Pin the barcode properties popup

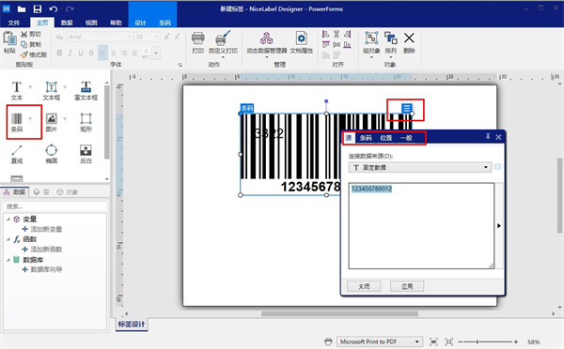coord(488,136)
